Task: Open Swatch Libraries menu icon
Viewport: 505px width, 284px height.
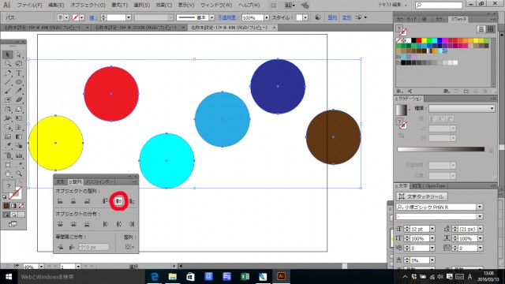Action: (400, 92)
